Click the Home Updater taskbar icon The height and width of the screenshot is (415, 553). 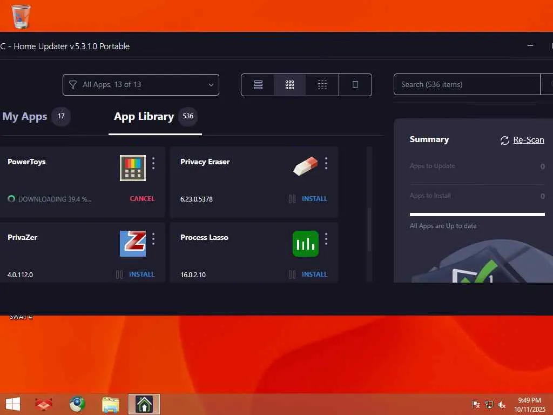144,404
